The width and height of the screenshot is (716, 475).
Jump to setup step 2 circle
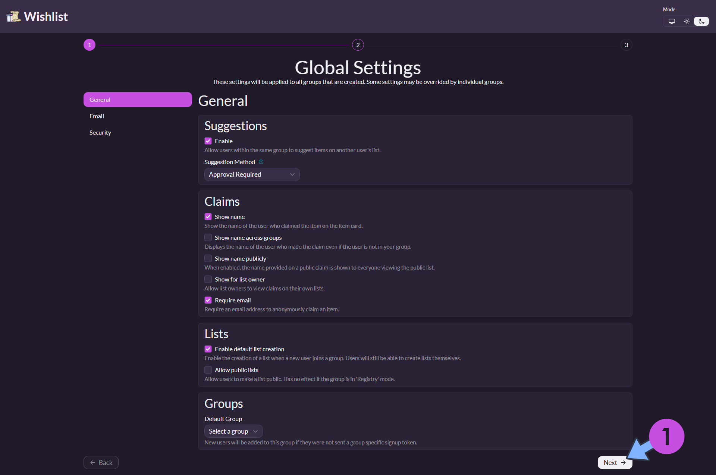point(358,45)
